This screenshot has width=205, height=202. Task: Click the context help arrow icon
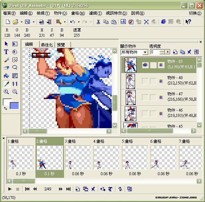[188, 22]
